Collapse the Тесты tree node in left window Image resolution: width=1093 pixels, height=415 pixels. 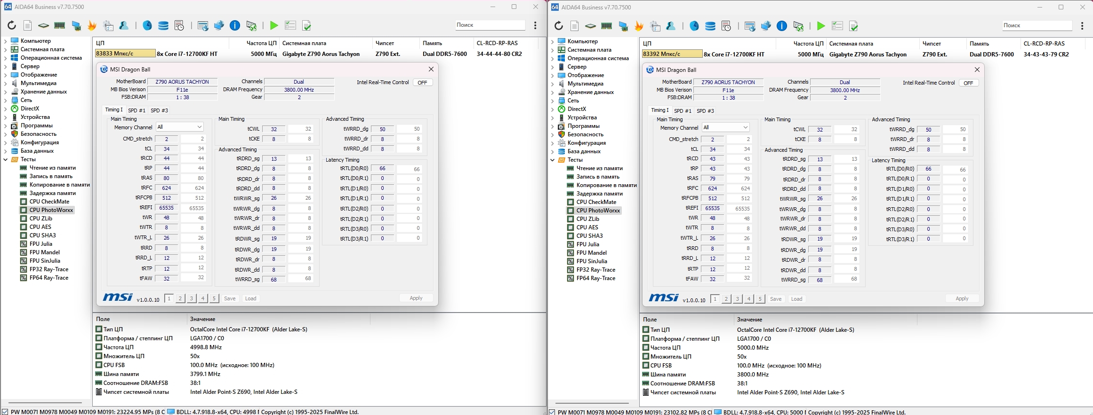[x=5, y=159]
